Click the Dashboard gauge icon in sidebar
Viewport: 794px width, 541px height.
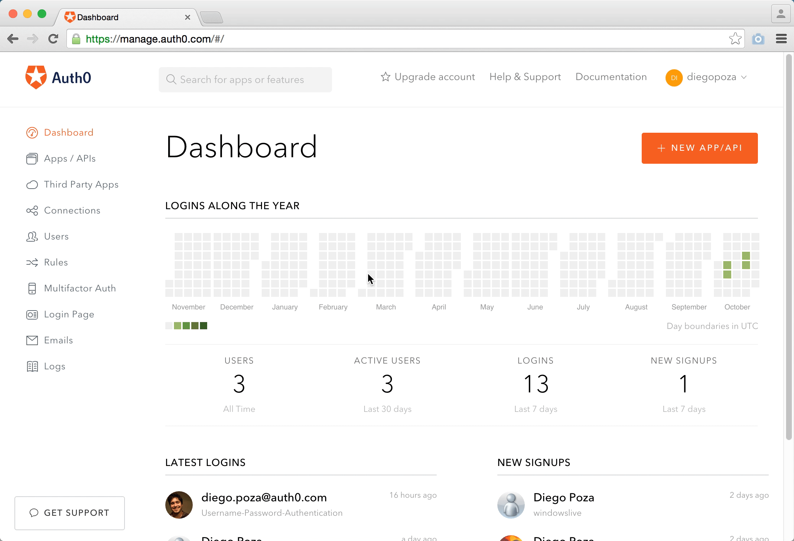tap(32, 133)
